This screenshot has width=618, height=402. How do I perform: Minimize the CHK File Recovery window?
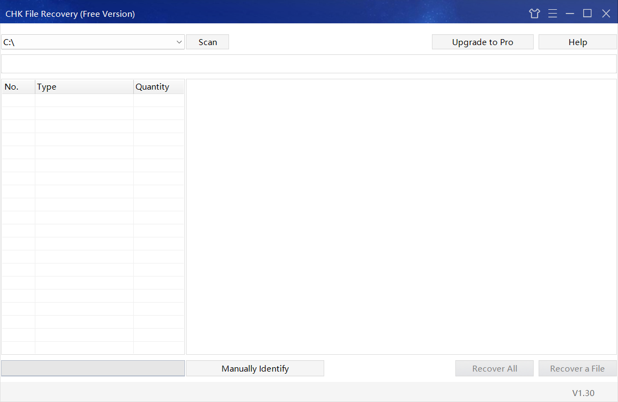point(570,14)
